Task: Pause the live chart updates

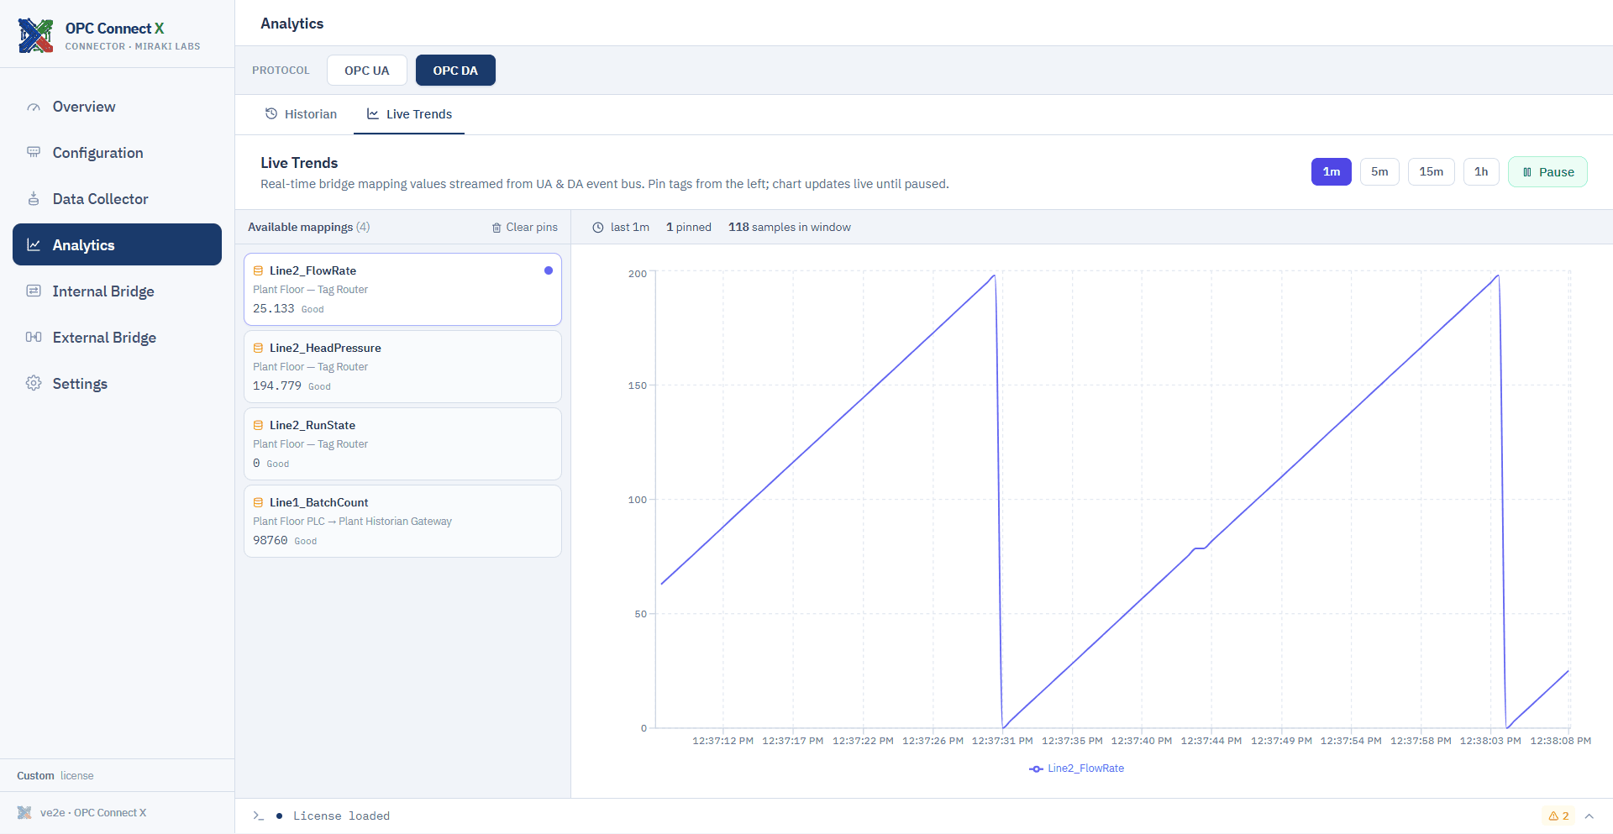Action: [1547, 172]
